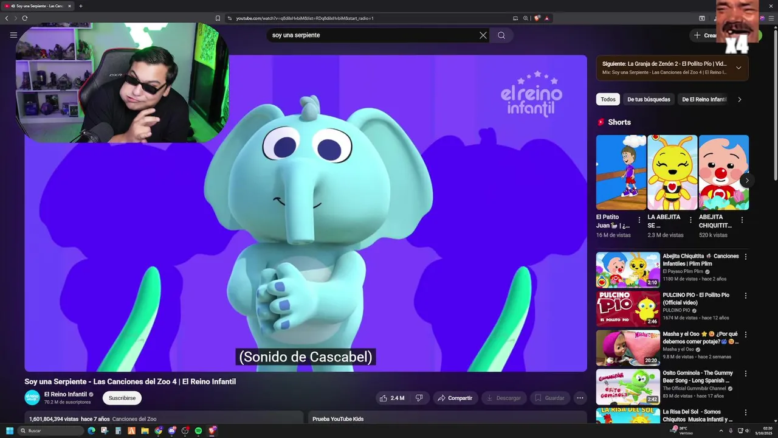Open El Reino Infantil channel avatar

coord(32,398)
